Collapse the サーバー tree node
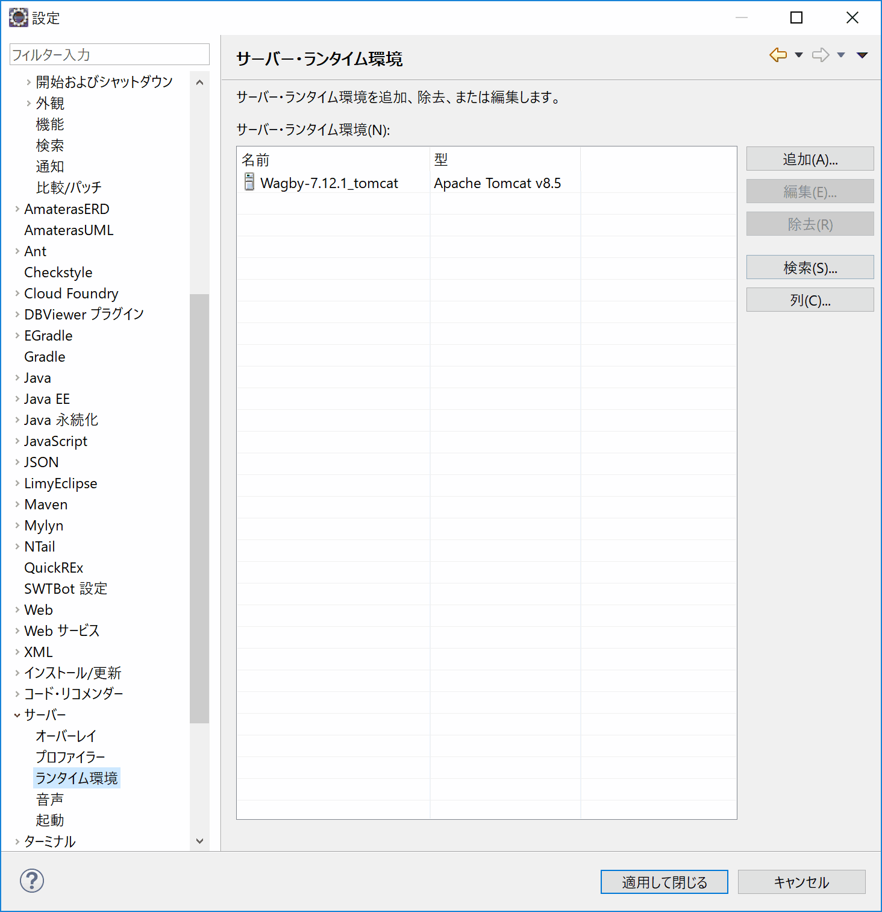Viewport: 882px width, 912px height. pos(17,715)
